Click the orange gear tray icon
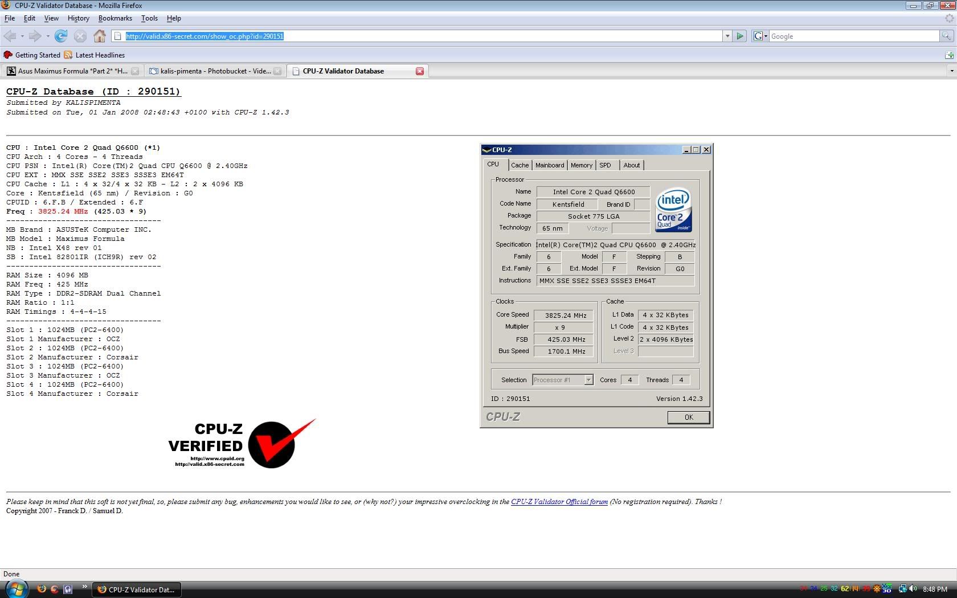 877,589
